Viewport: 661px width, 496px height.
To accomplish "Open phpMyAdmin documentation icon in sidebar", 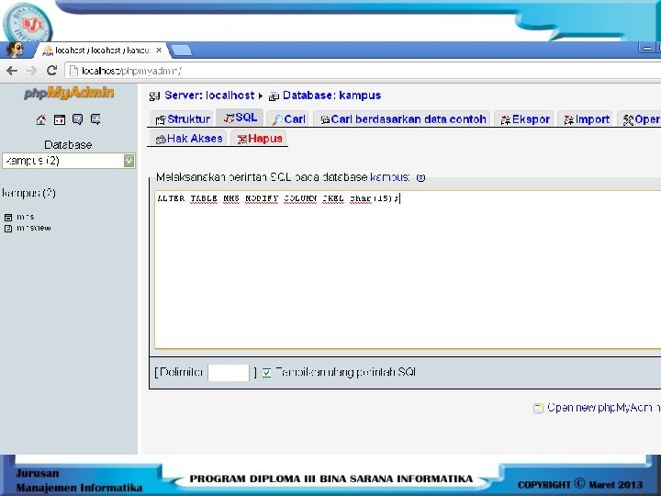I will 77,119.
